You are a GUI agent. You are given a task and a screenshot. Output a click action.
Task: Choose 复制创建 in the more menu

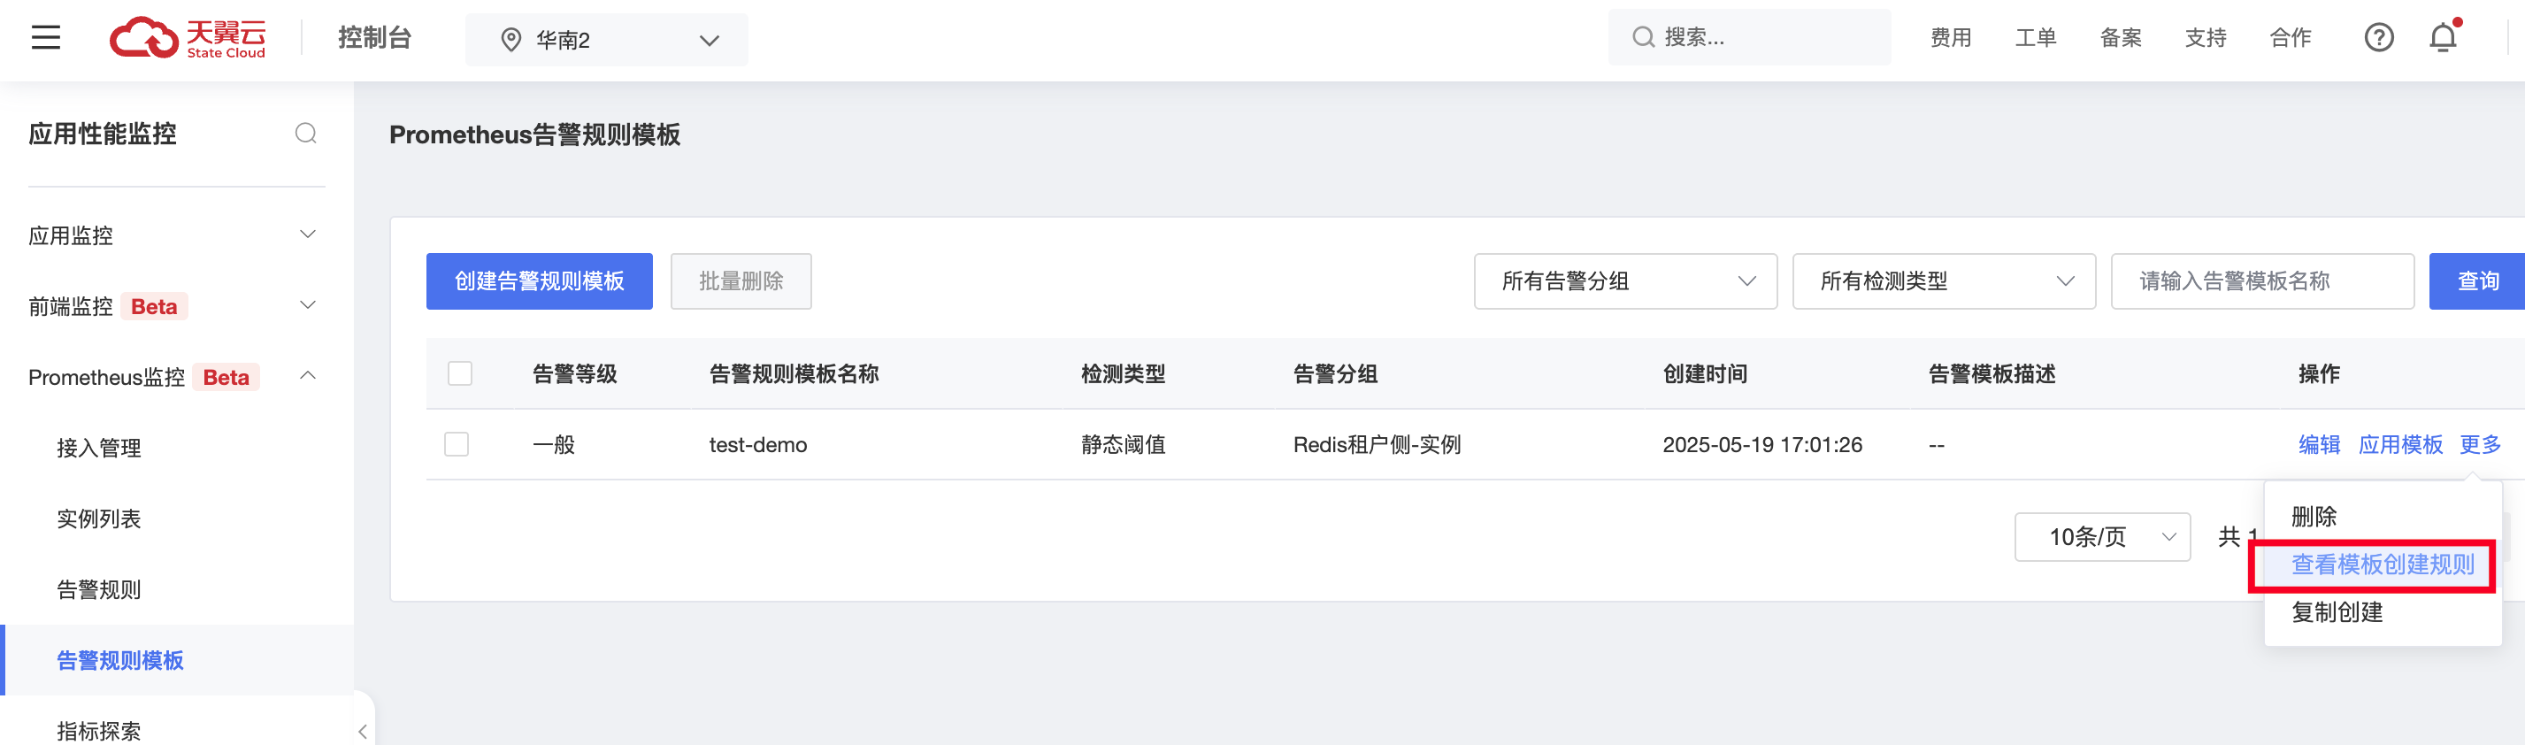[2337, 612]
